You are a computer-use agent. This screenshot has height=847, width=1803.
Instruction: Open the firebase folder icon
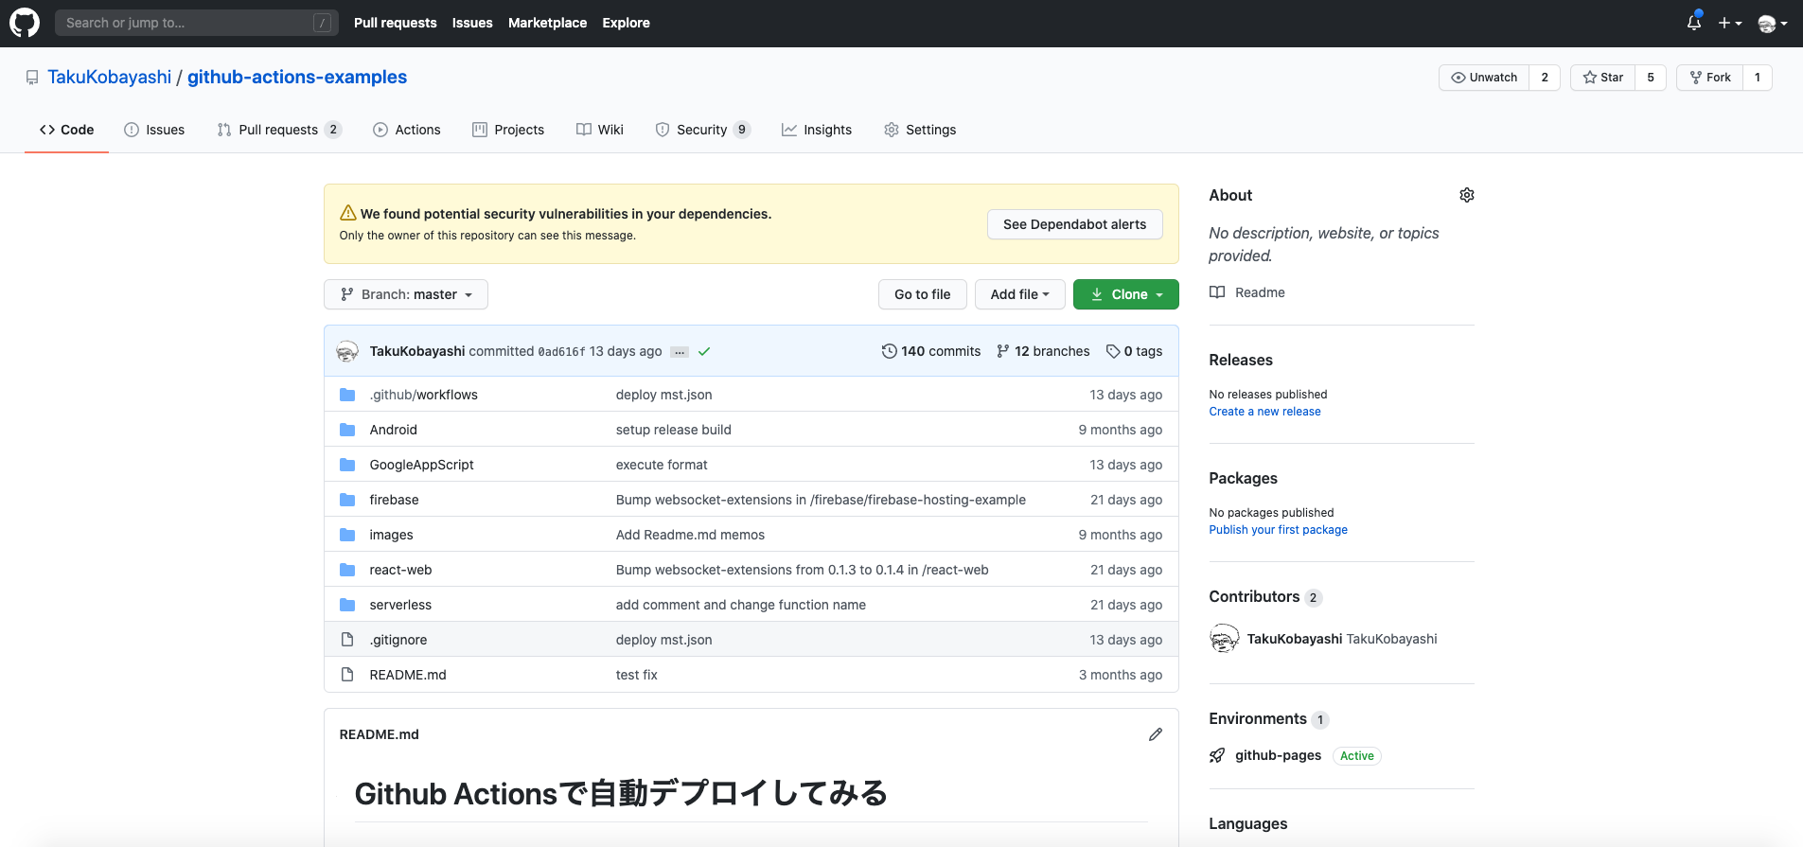(x=347, y=500)
